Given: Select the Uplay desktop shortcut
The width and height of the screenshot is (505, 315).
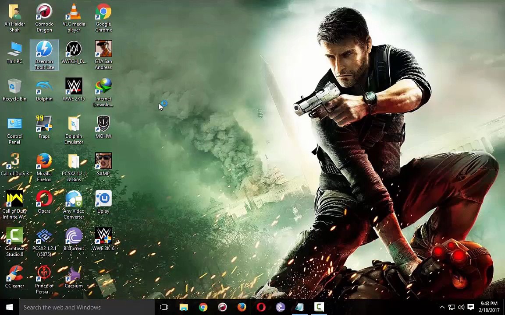Looking at the screenshot, I should click(103, 202).
